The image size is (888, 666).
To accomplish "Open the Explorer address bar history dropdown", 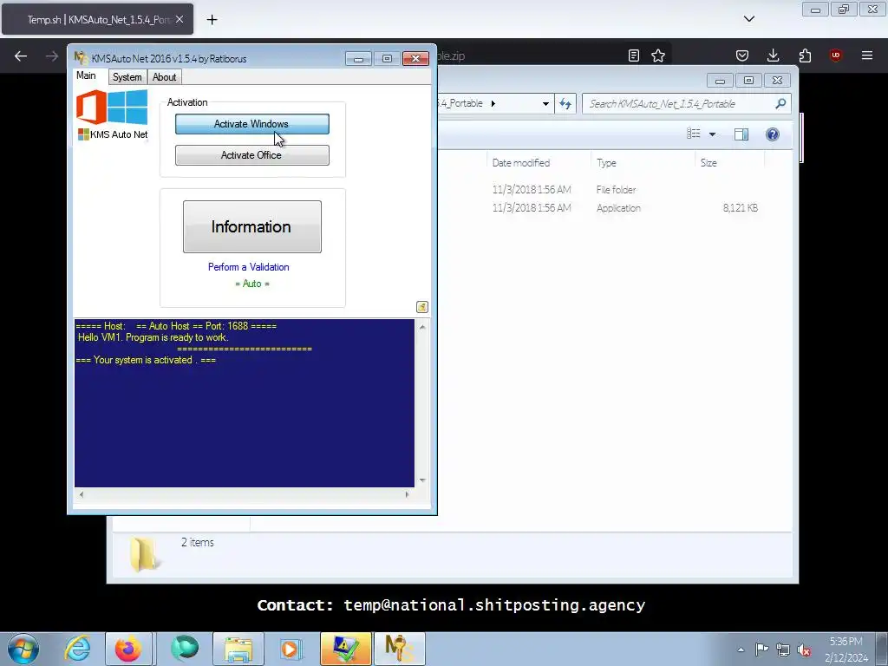I will (545, 104).
